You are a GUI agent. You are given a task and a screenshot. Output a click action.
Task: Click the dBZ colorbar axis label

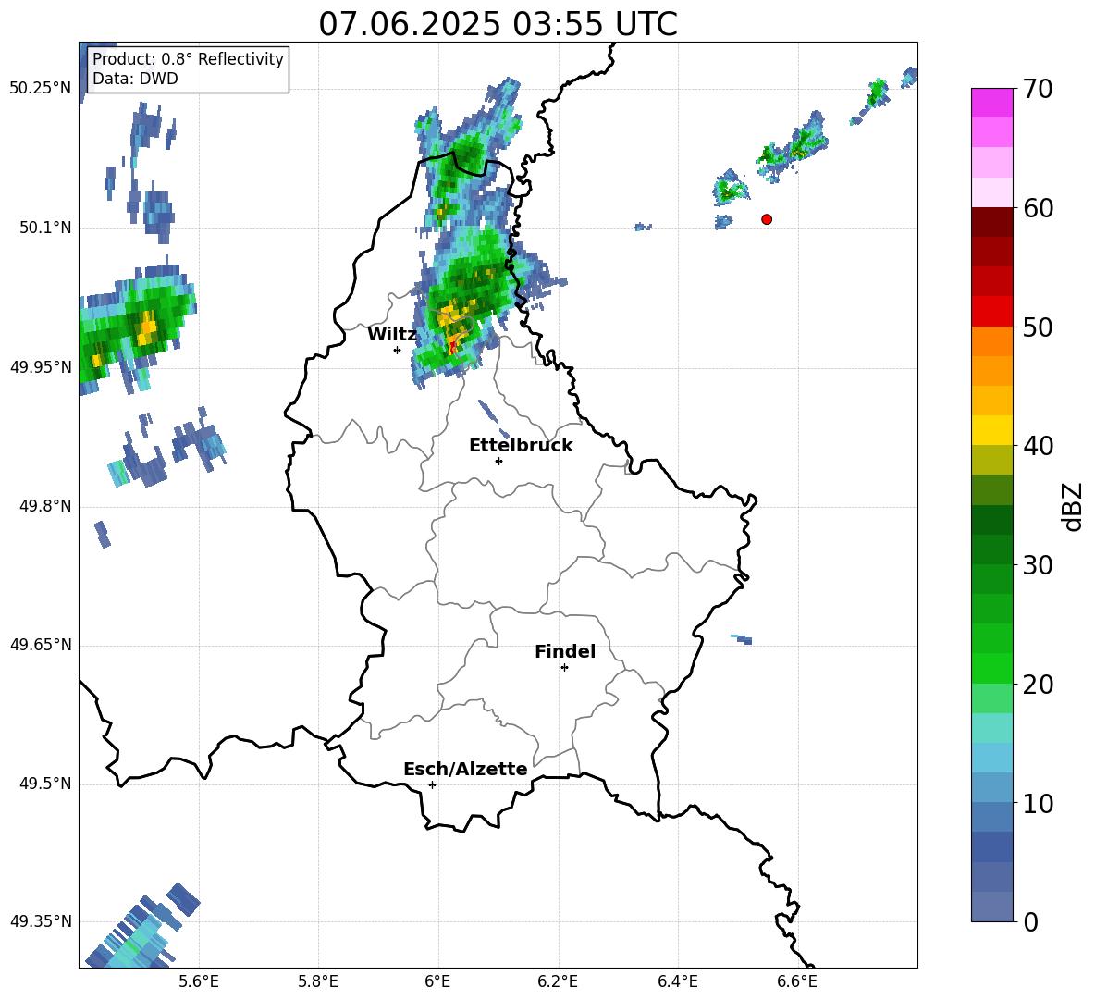(x=1074, y=506)
